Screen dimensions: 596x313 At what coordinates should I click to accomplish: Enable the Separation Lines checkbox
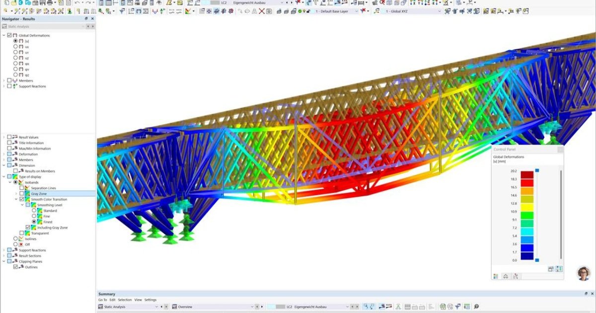21,188
